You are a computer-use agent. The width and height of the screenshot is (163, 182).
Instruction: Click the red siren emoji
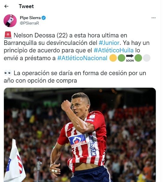pos(8,35)
